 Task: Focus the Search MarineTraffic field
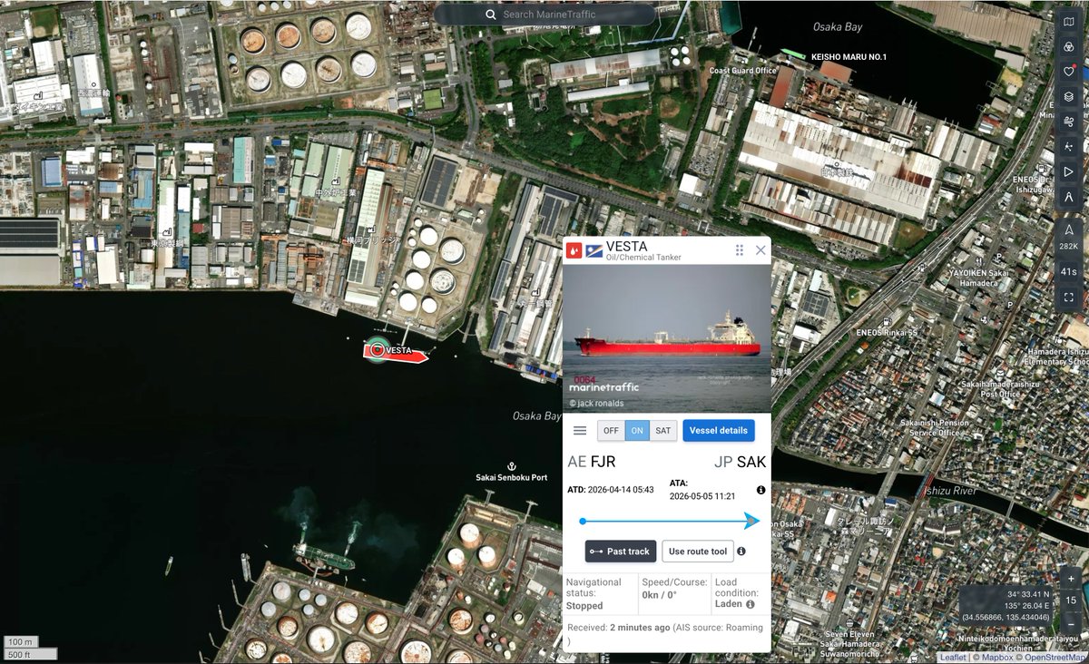(544, 15)
